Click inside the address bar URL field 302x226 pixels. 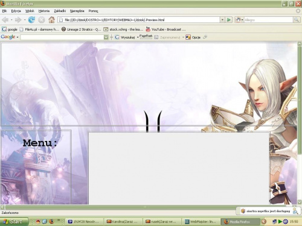click(139, 20)
